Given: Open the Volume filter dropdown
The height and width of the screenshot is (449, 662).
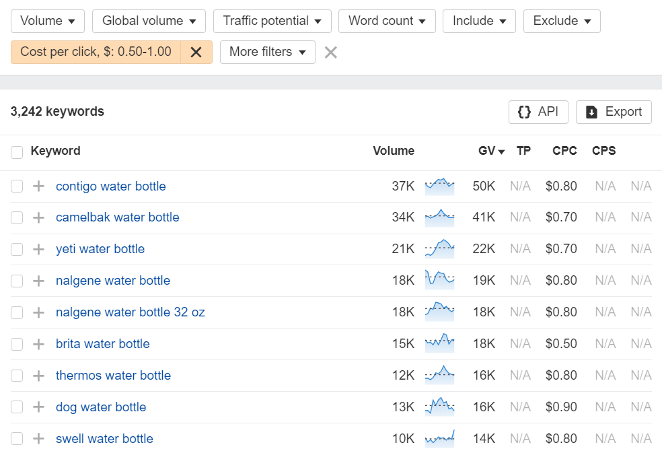Looking at the screenshot, I should [x=48, y=21].
